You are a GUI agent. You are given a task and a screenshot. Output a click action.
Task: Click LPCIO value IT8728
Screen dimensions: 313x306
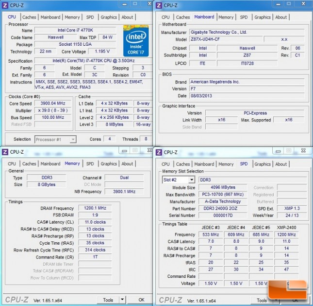click(247, 63)
